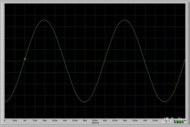
Task: Select the 10m tick on the time axis
Action: pyautogui.click(x=45, y=120)
